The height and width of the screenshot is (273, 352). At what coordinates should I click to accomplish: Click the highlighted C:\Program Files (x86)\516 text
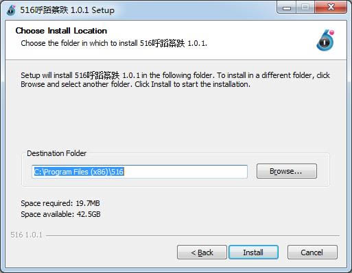pos(79,172)
